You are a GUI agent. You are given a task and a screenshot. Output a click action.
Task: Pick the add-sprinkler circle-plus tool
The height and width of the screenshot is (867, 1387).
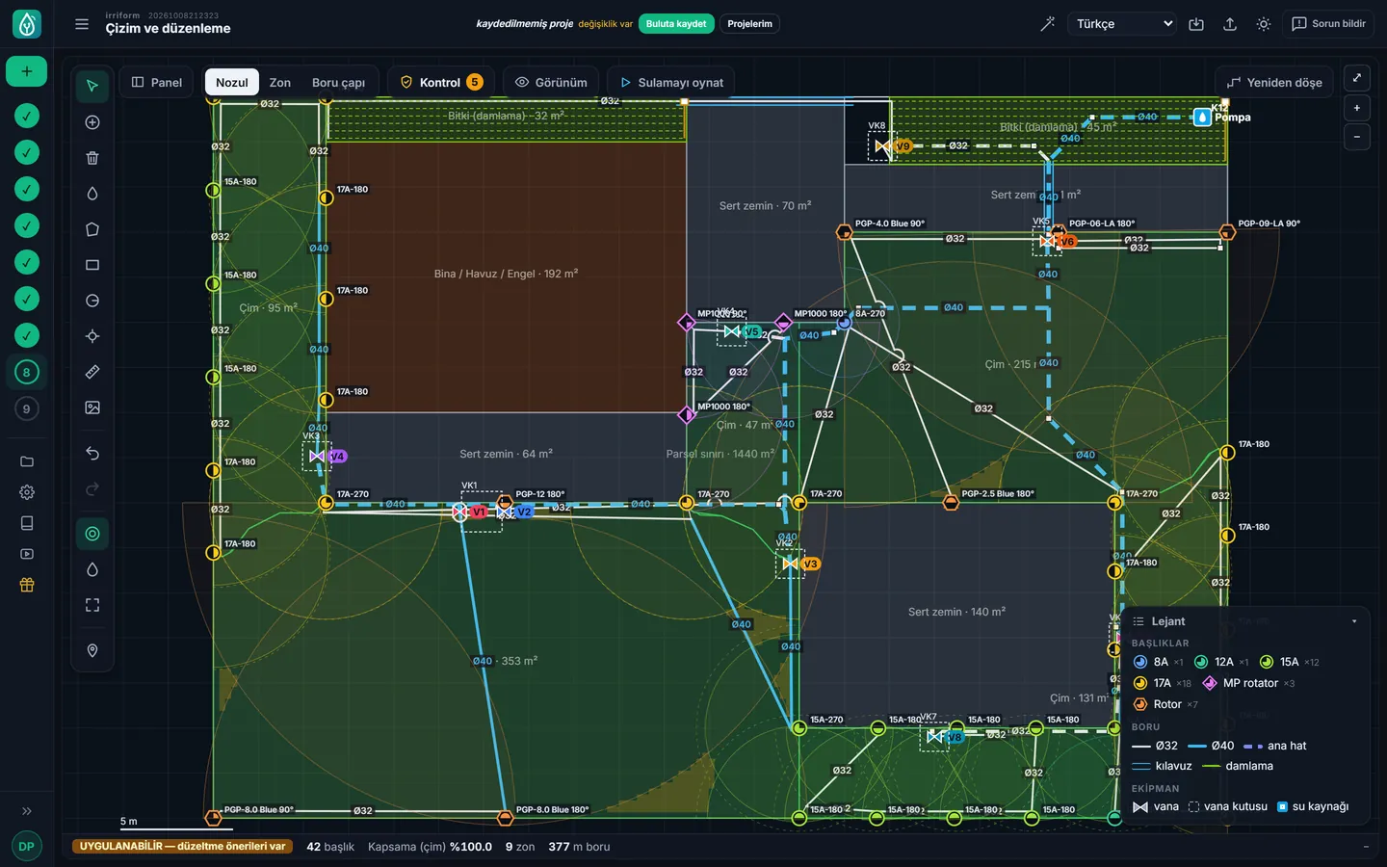[x=92, y=122]
